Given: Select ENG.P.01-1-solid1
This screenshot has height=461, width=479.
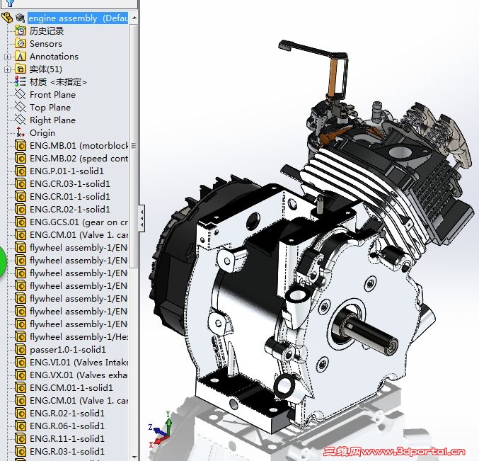Looking at the screenshot, I should 67,171.
